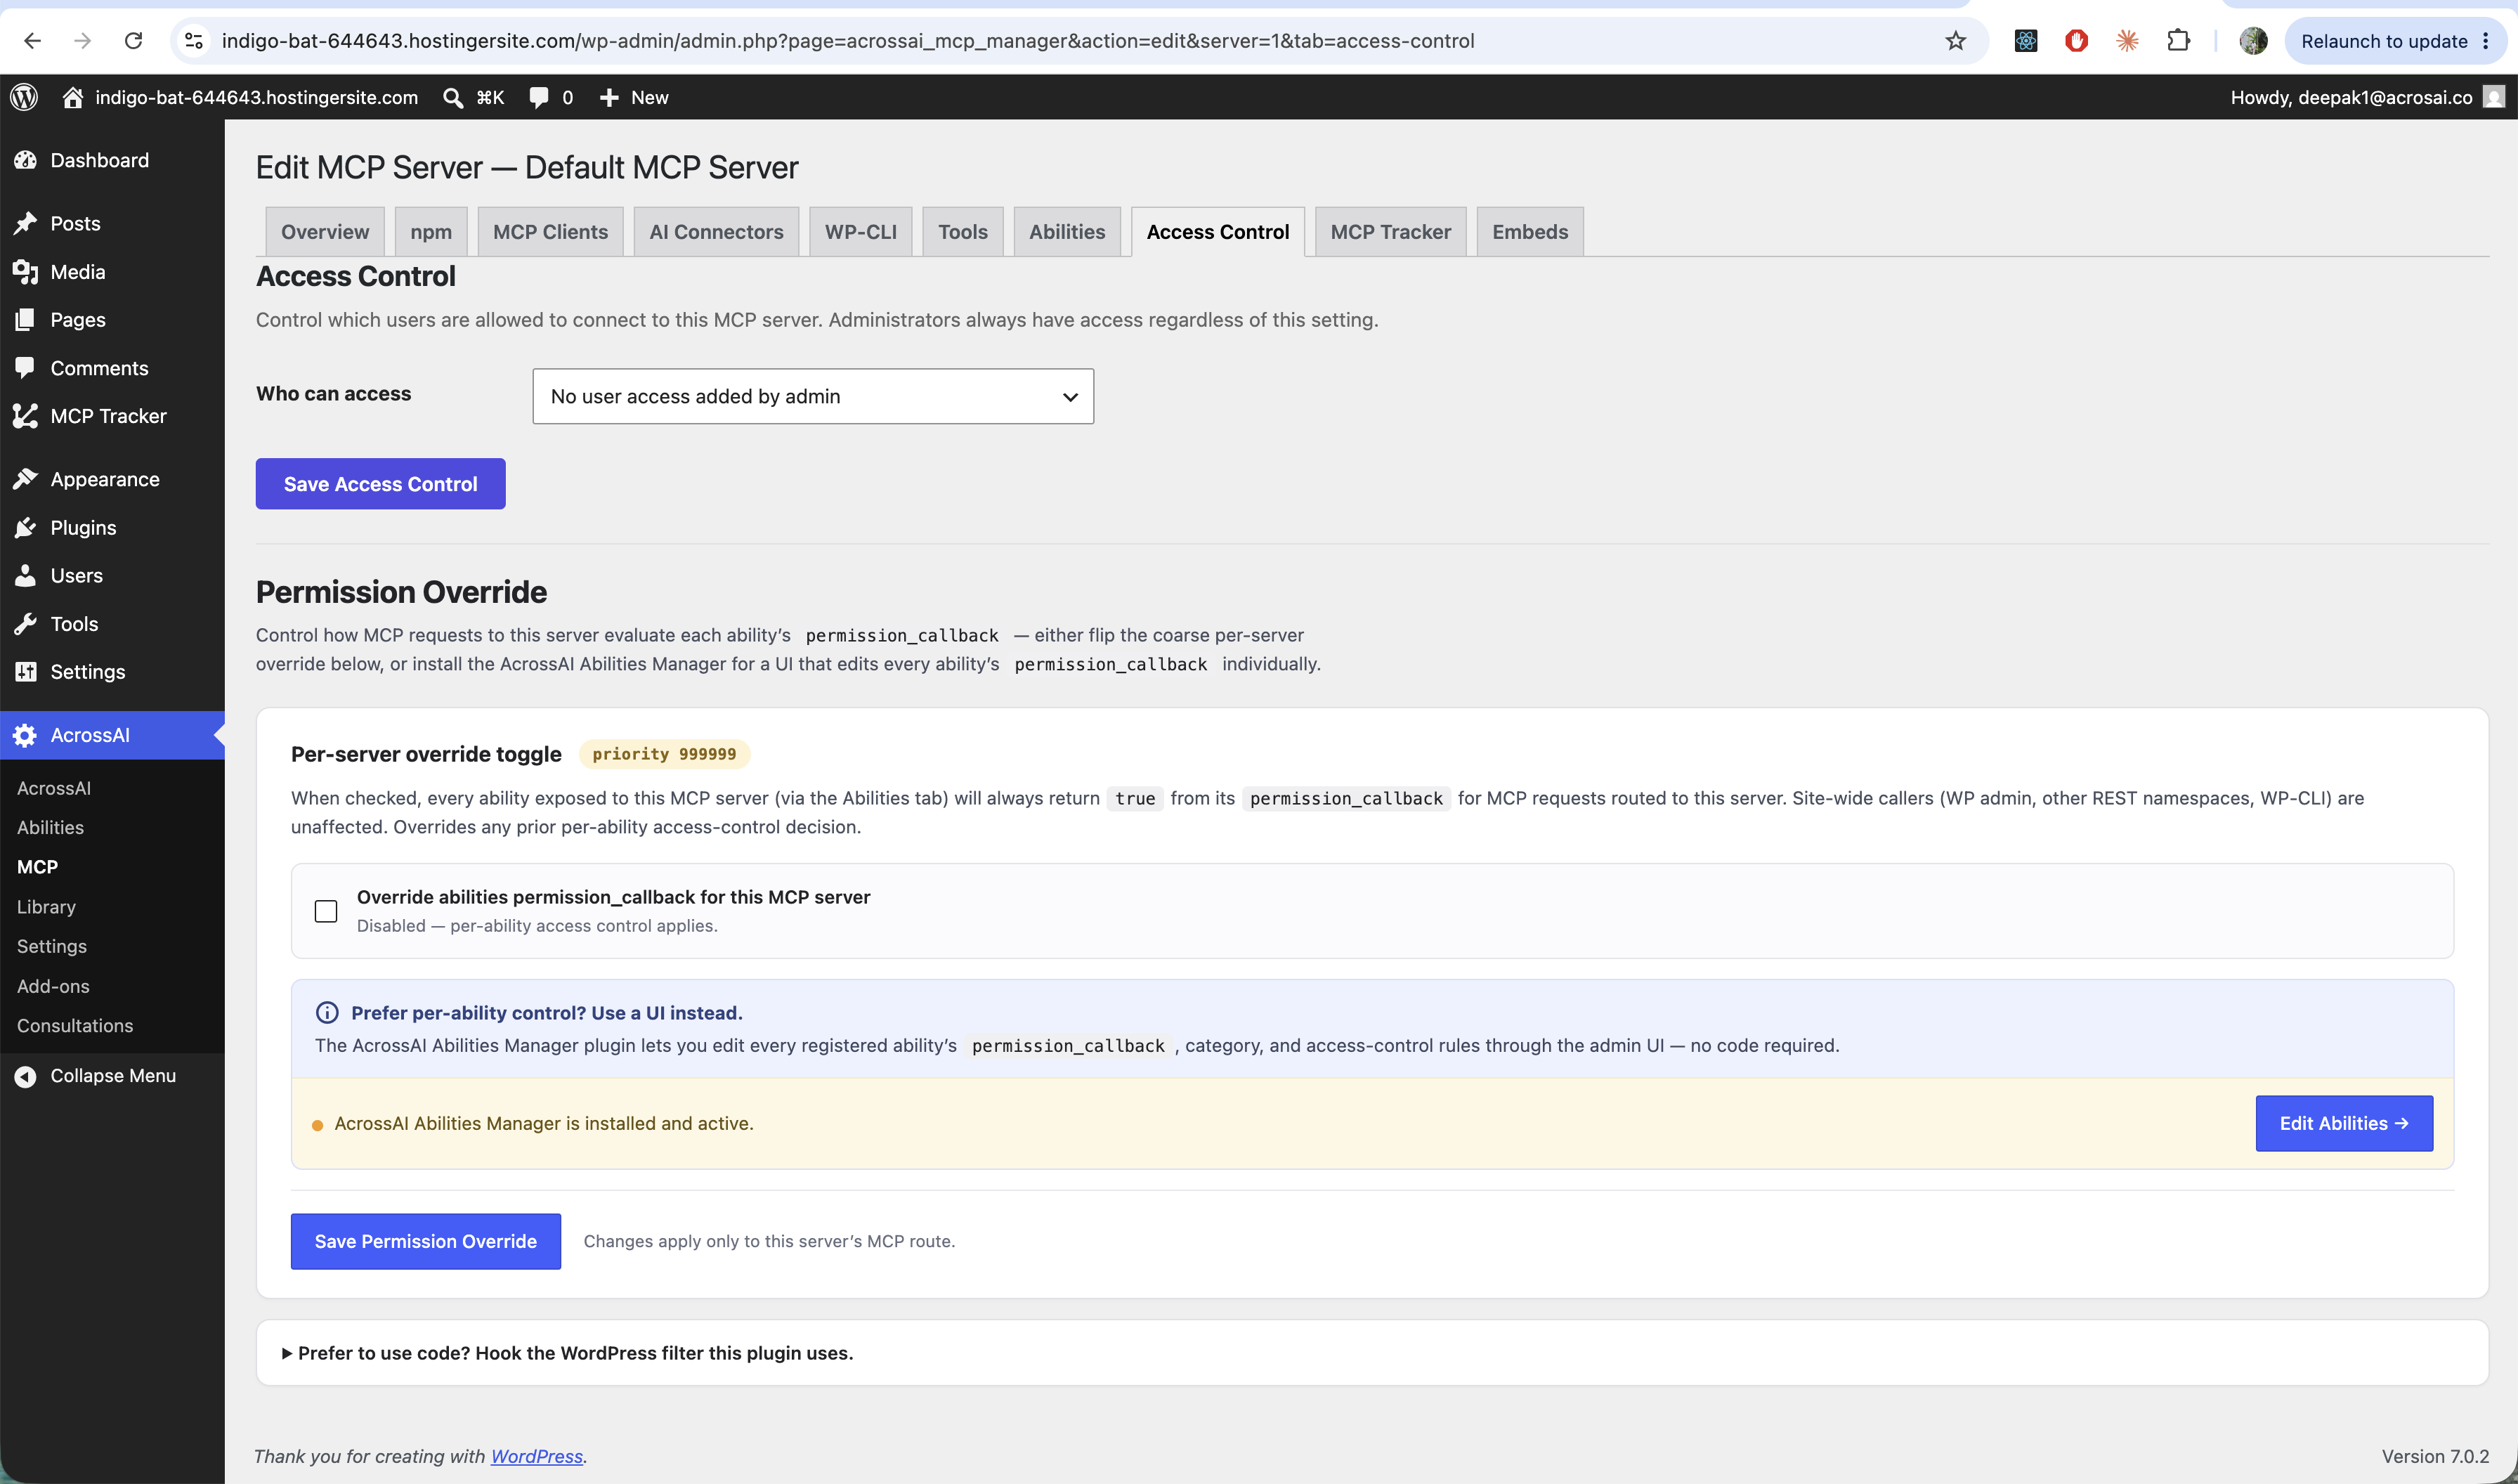The height and width of the screenshot is (1484, 2518).
Task: Visit site via home icon in admin bar
Action: point(72,97)
